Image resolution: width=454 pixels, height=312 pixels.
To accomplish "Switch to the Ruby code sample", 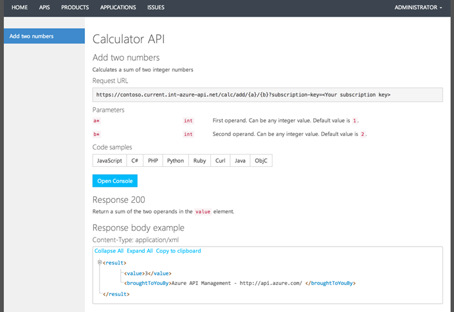I will pos(199,160).
